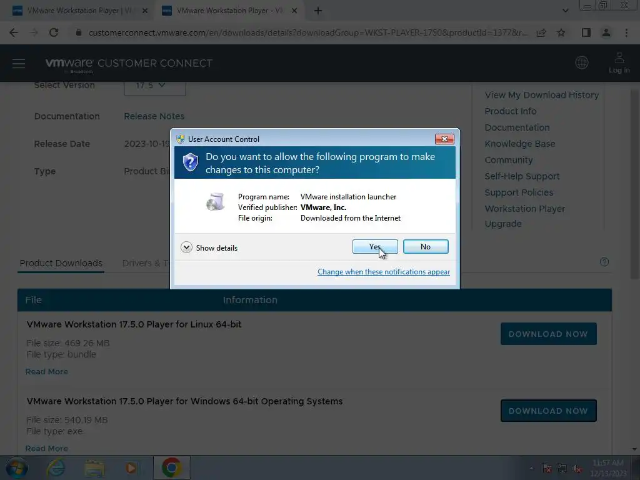This screenshot has height=480, width=640.
Task: Click Chrome icon on the taskbar
Action: (x=171, y=467)
